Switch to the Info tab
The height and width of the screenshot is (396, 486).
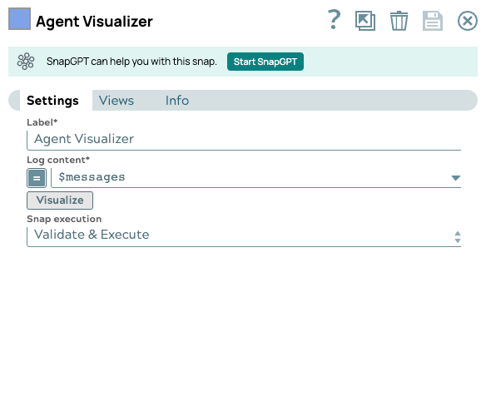[x=177, y=101]
